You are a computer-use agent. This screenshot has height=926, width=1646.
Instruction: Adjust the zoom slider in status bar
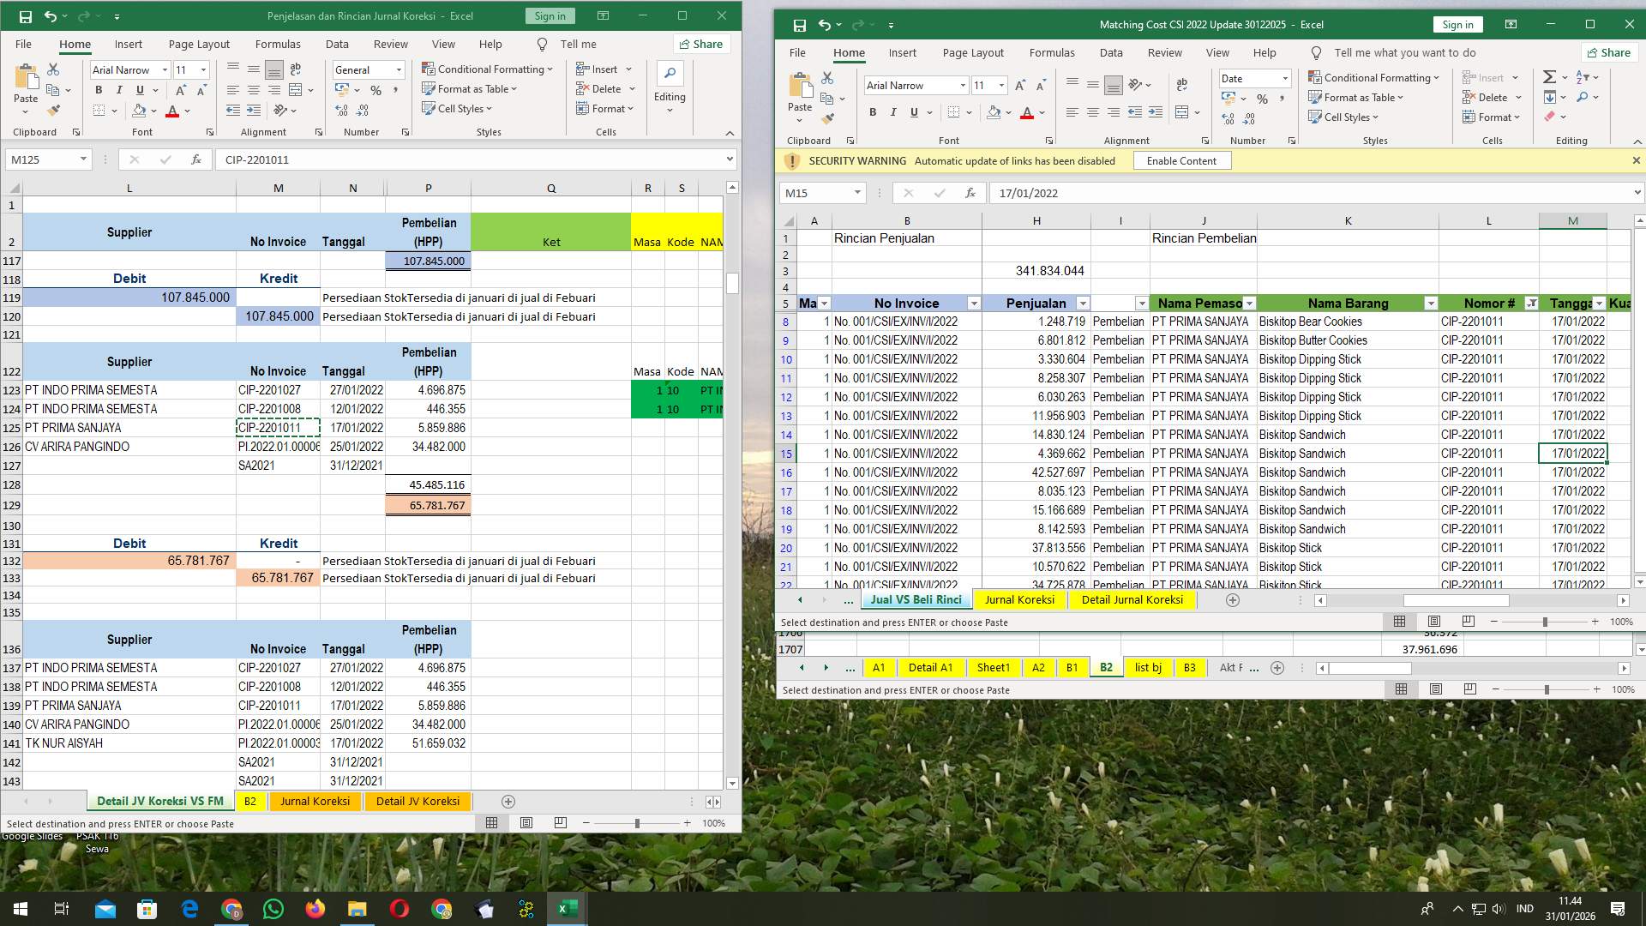pos(635,822)
